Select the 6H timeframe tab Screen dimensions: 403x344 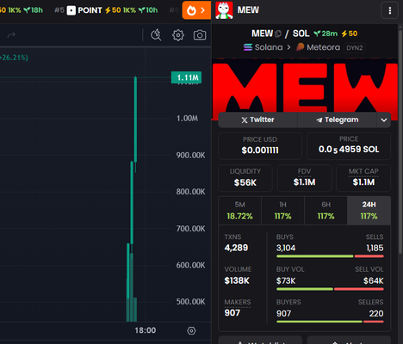(325, 211)
